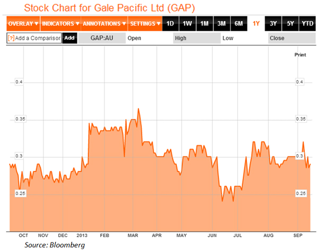
Task: Switch to the 3Y time range
Action: (x=273, y=24)
